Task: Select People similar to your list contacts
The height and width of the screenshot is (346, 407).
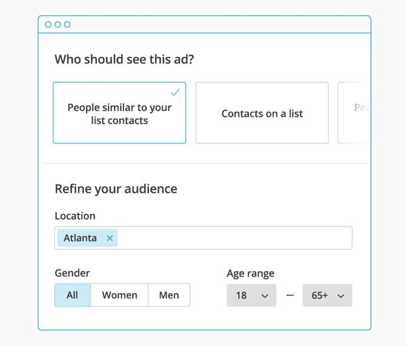Action: (119, 114)
